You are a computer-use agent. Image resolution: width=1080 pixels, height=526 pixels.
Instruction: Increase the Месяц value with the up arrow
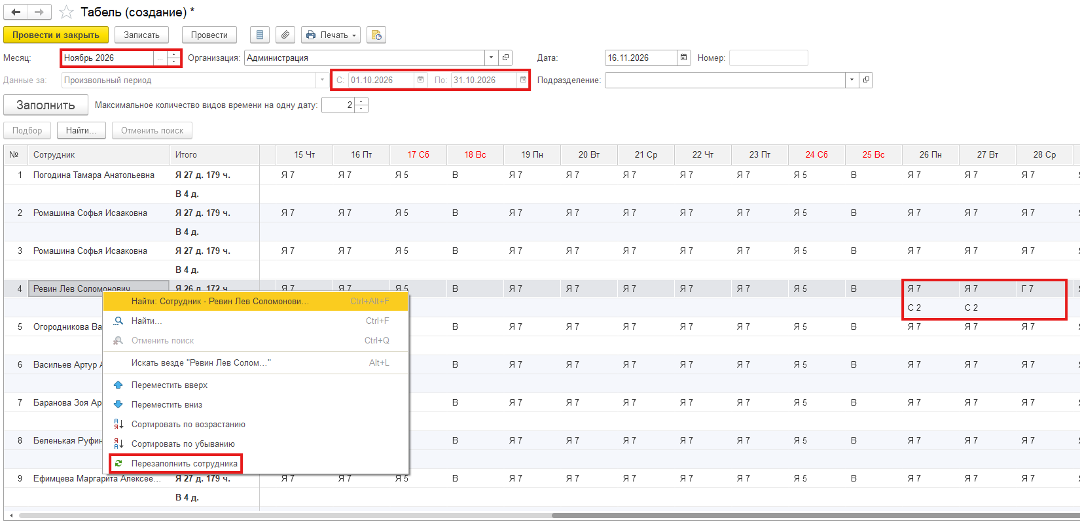pyautogui.click(x=174, y=54)
